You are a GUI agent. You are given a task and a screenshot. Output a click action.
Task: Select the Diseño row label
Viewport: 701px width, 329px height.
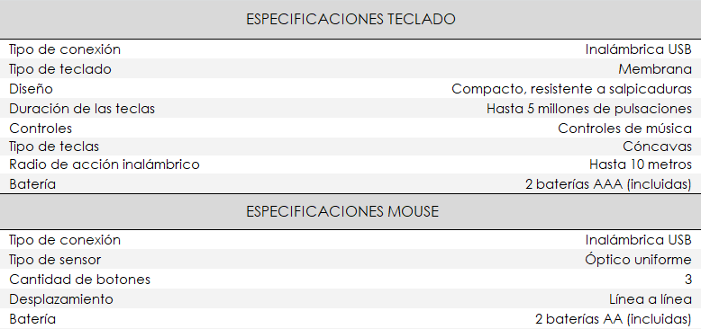(x=31, y=89)
